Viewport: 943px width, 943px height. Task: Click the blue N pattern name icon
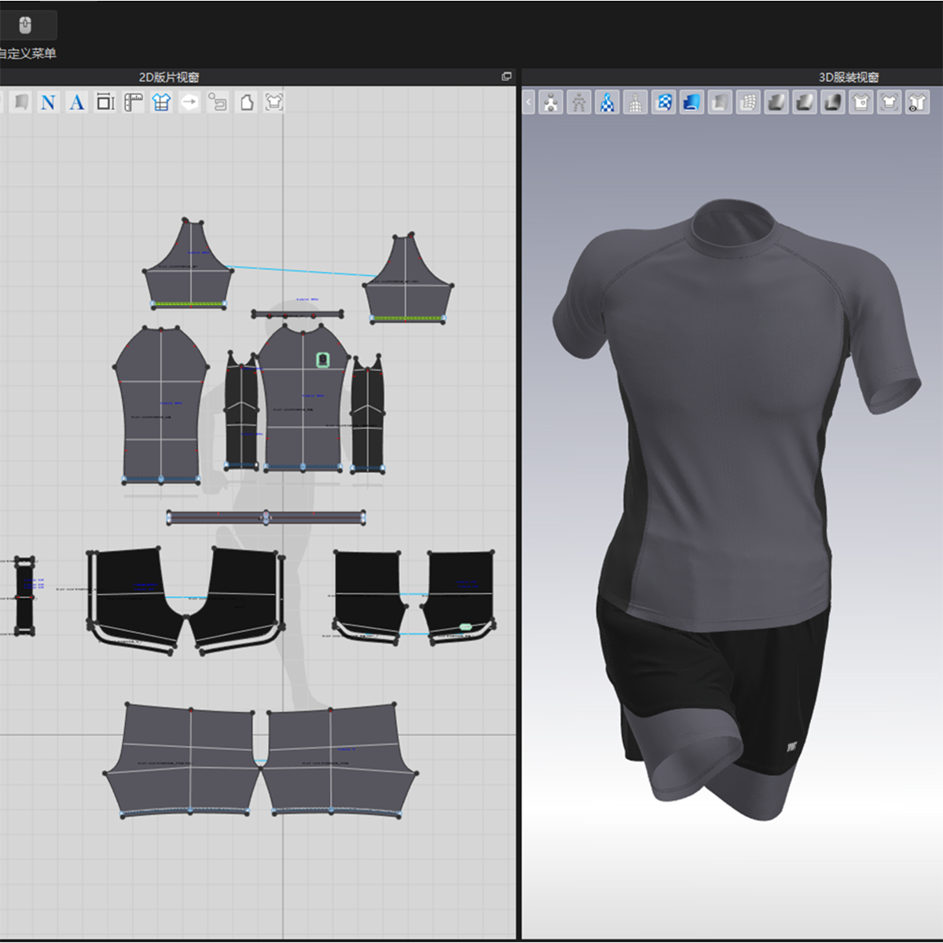48,102
